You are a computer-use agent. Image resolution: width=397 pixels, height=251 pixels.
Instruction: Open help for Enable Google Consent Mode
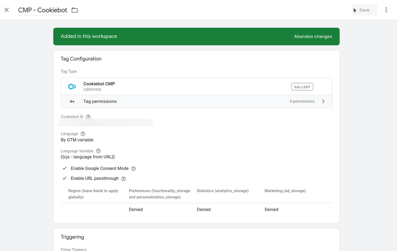pos(133,169)
